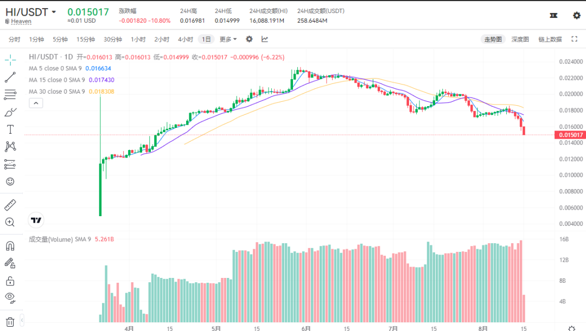586x331 pixels.
Task: Open the Heaven project link
Action: [21, 22]
